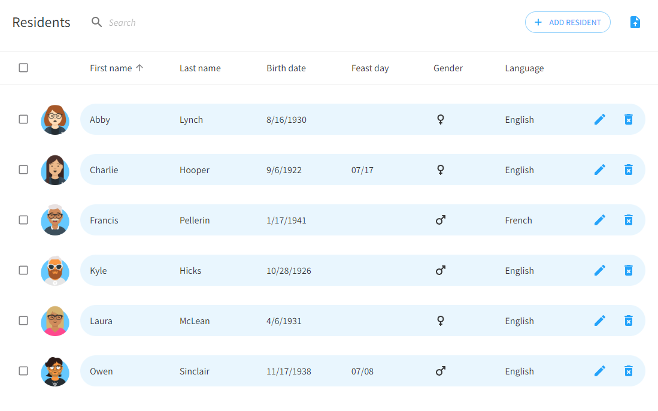Image resolution: width=658 pixels, height=411 pixels.
Task: Sort by First name column header
Action: point(111,68)
